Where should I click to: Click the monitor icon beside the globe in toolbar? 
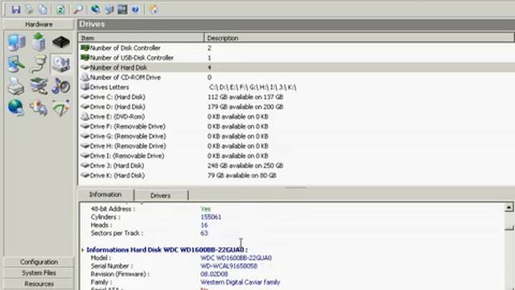109,9
